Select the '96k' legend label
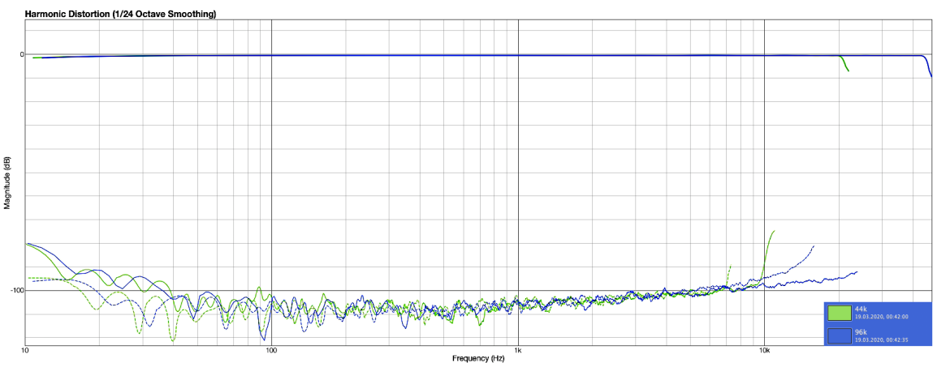This screenshot has height=367, width=950. click(861, 332)
